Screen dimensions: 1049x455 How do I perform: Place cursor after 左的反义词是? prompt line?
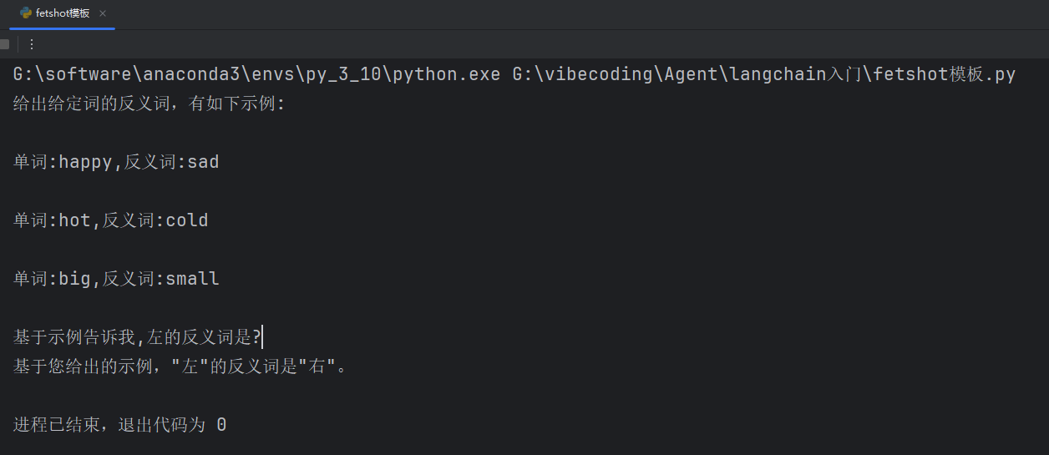[x=262, y=337]
